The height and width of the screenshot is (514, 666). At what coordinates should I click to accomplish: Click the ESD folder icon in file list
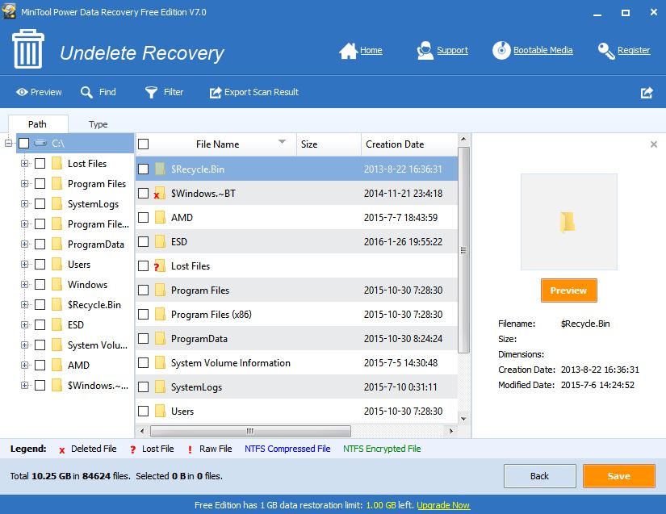coord(160,241)
